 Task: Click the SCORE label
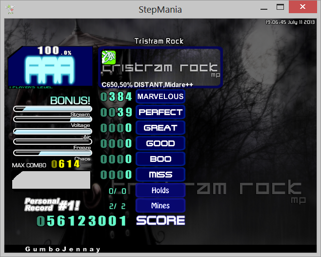160,220
